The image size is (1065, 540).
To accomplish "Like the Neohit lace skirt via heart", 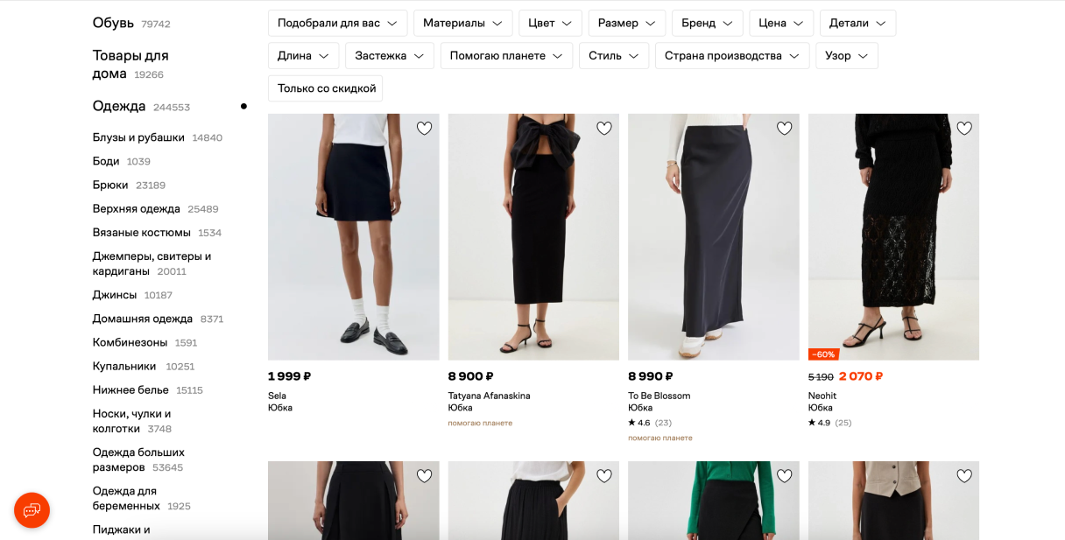I will coord(964,129).
